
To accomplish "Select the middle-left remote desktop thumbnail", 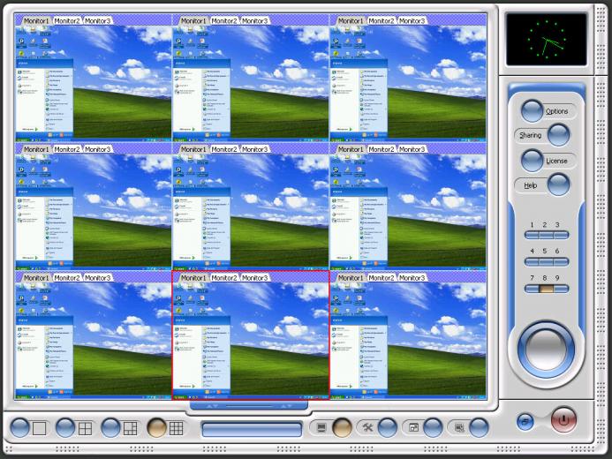I will (x=94, y=212).
